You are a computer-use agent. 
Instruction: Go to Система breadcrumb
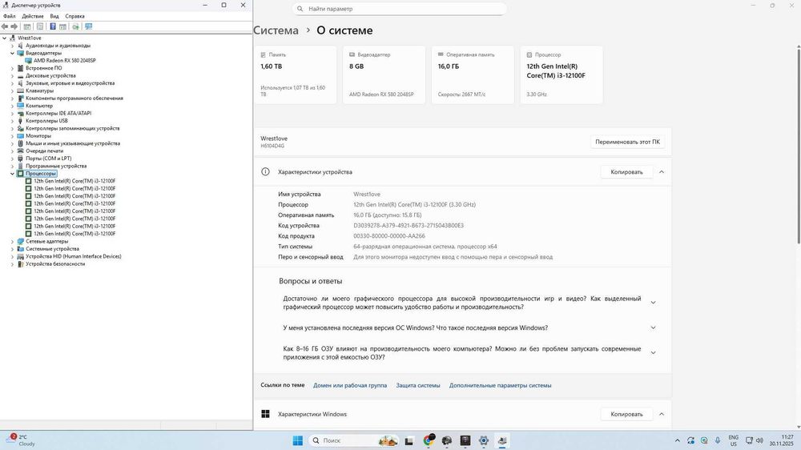click(276, 30)
